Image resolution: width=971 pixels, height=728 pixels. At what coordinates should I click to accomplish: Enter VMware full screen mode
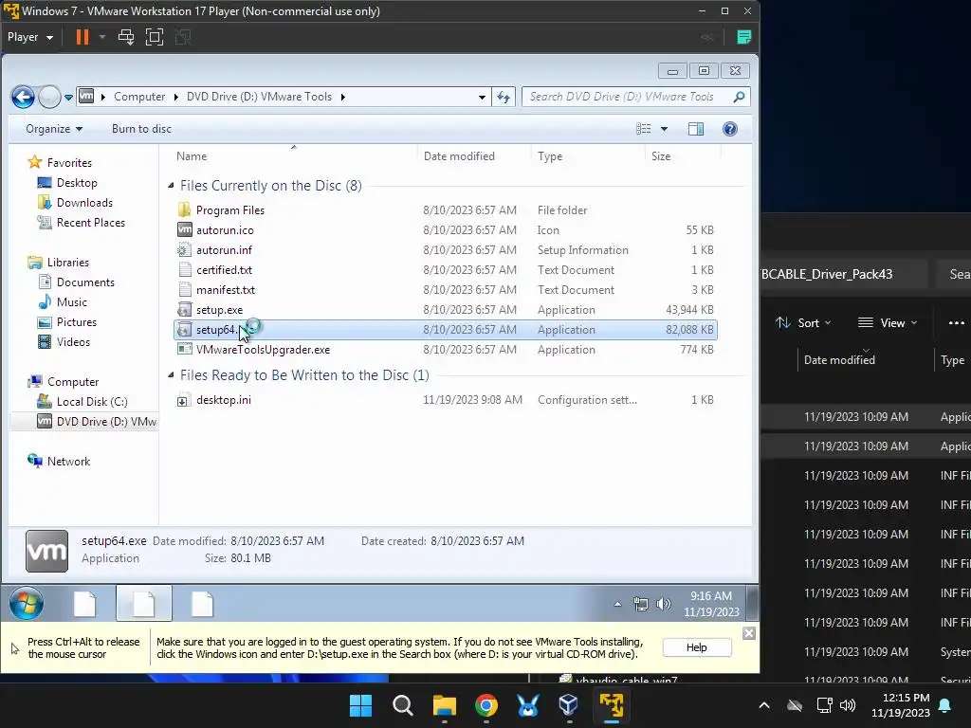point(155,37)
